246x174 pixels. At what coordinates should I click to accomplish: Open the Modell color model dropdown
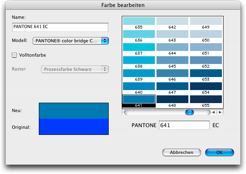click(x=71, y=41)
